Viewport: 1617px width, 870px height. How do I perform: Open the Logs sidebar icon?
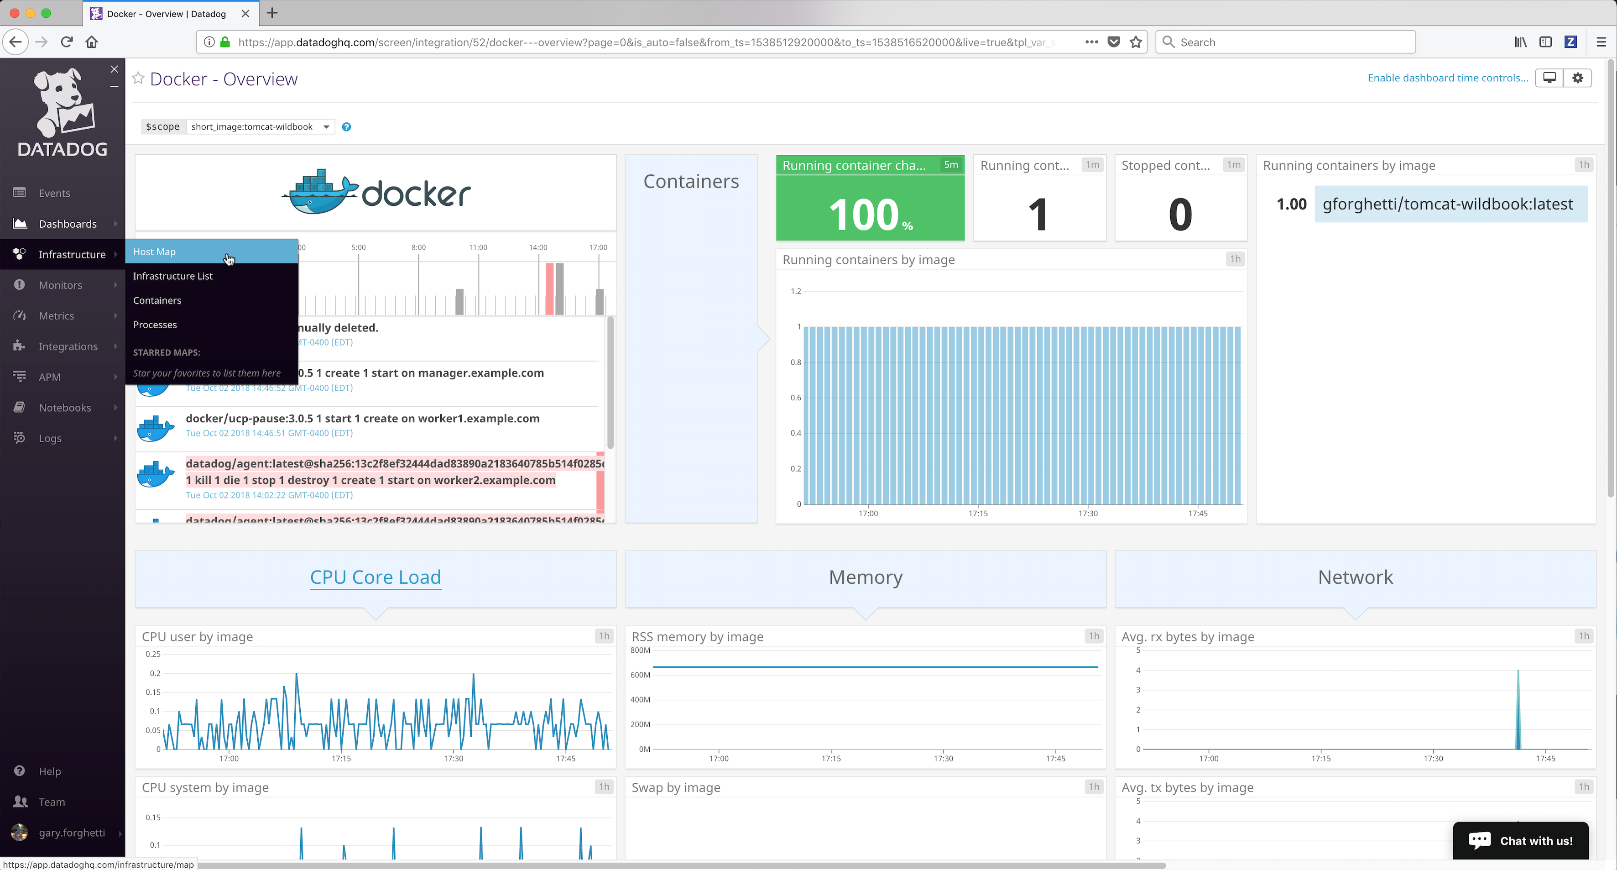[20, 438]
